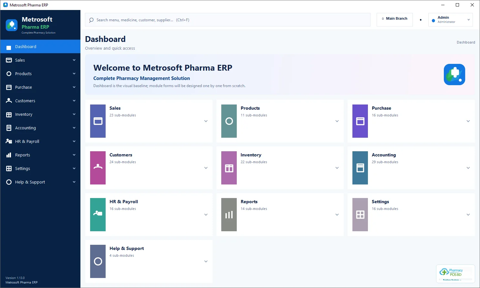Open the pink Customers tile icon
The width and height of the screenshot is (480, 288).
click(x=98, y=168)
